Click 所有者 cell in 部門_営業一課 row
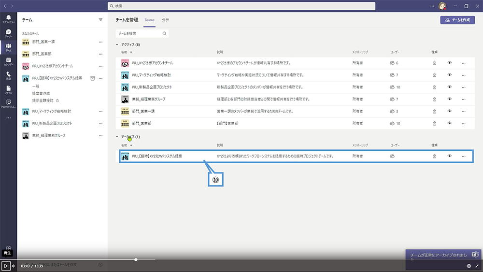Image resolution: width=483 pixels, height=272 pixels. [357, 111]
